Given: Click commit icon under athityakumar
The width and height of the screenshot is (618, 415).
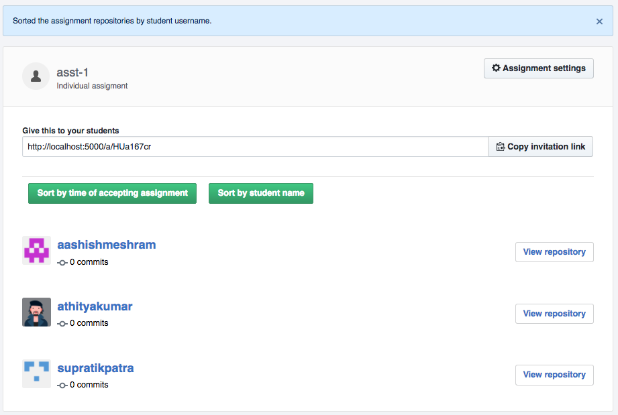Looking at the screenshot, I should click(62, 324).
